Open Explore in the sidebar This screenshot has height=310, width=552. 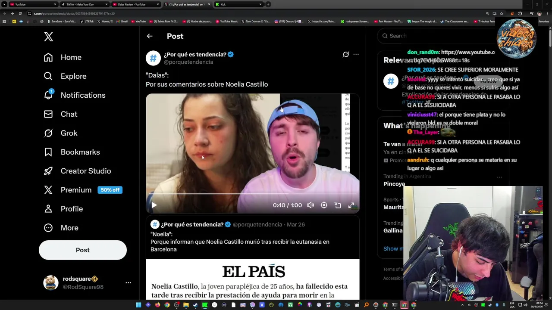coord(65,76)
